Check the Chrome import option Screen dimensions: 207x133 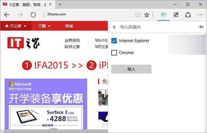pos(114,53)
